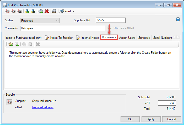Click the add comment bubble icon

[41, 11]
